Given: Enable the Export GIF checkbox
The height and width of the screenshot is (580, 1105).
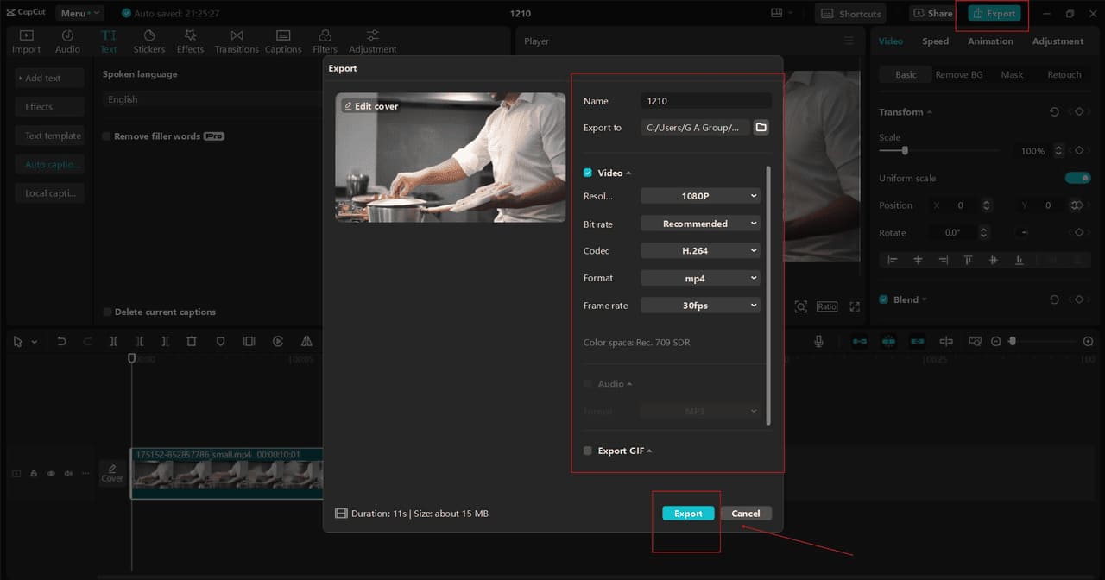Looking at the screenshot, I should pos(590,450).
